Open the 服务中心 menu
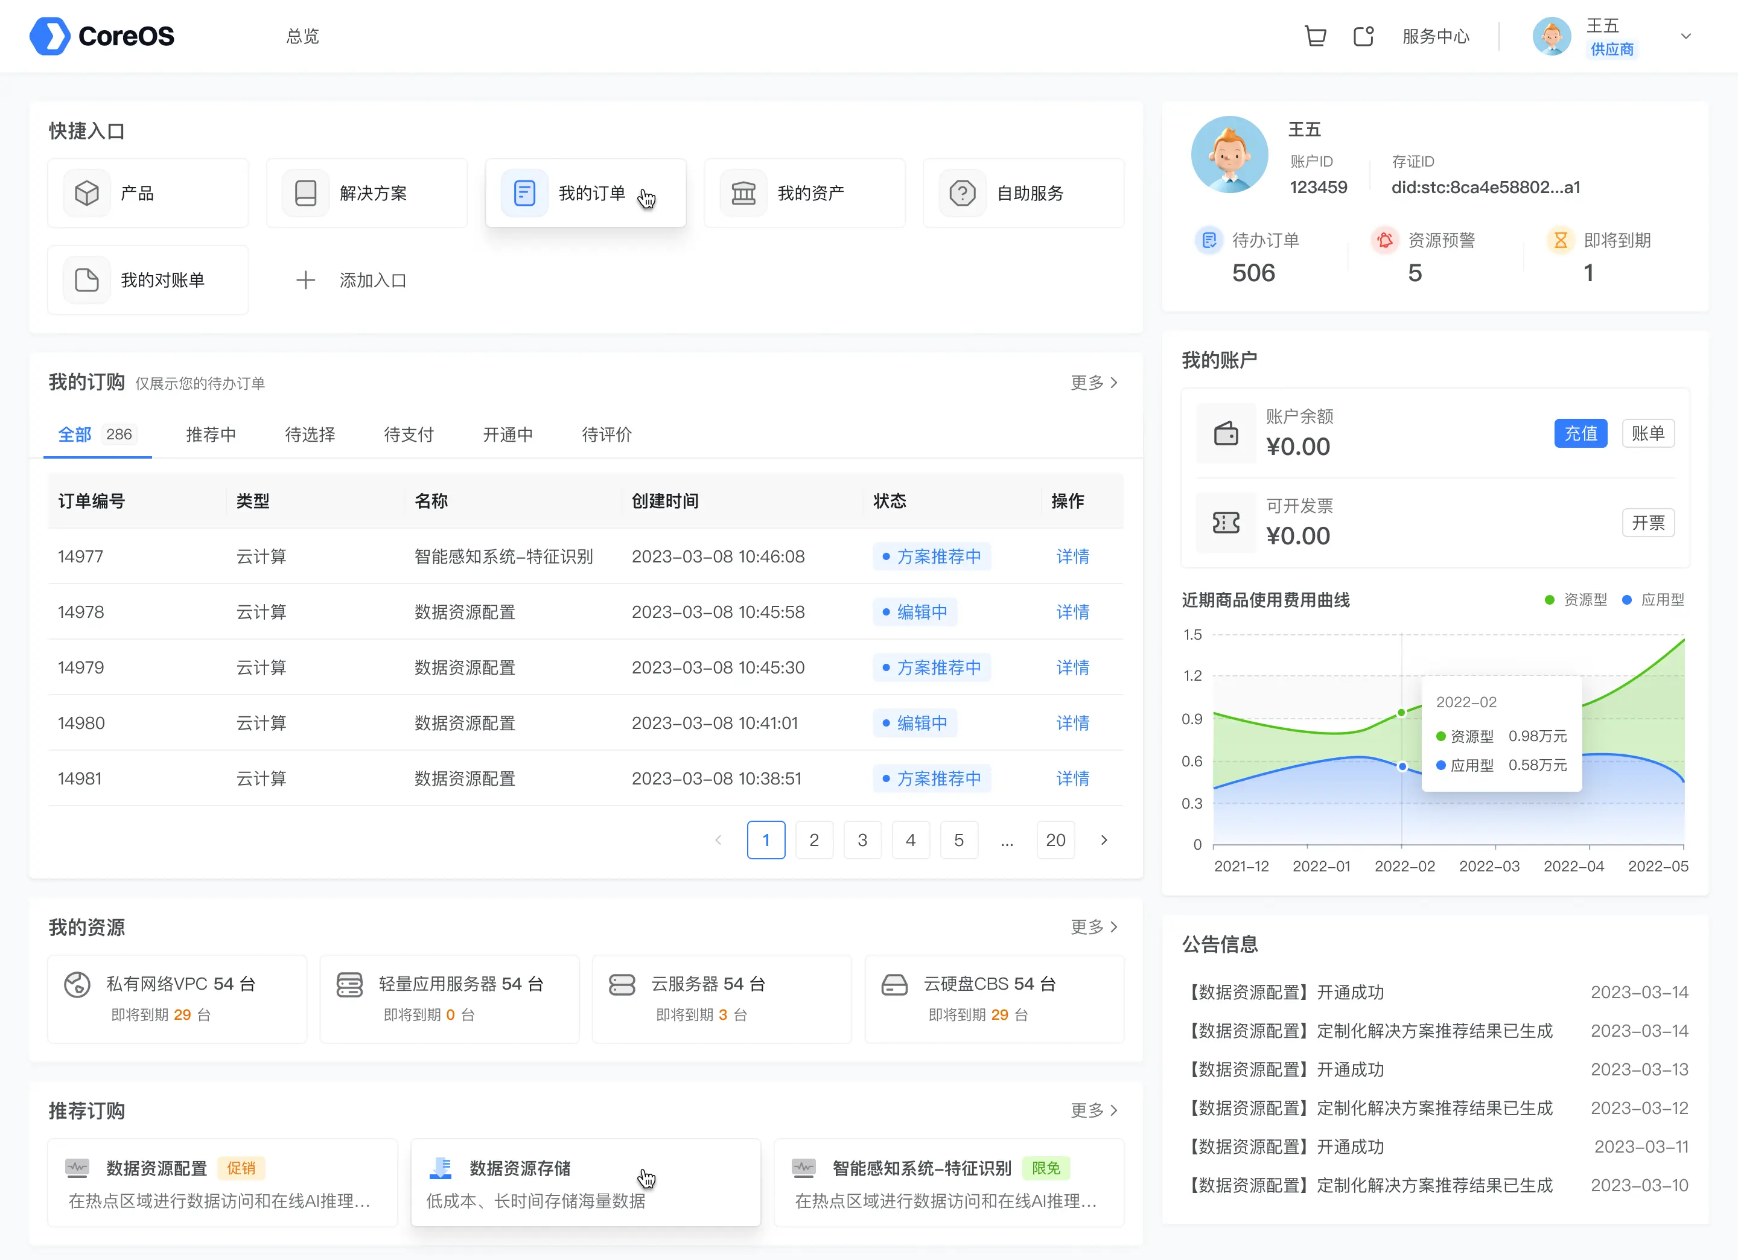Screen dimensions: 1738x1260 tap(1436, 35)
